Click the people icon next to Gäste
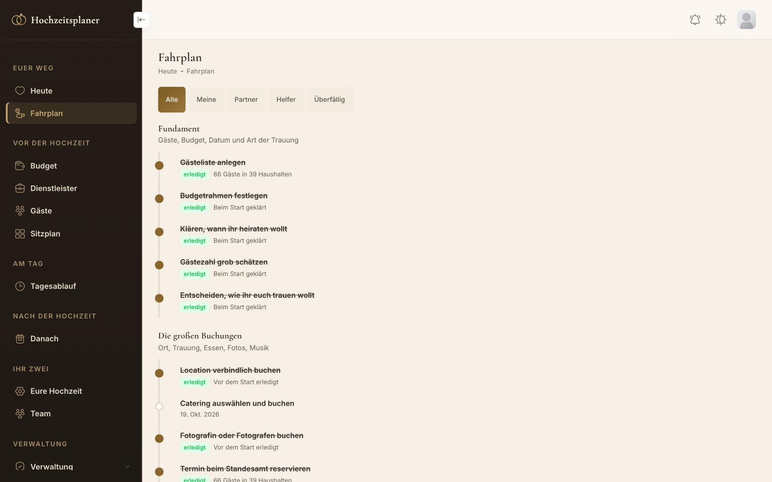This screenshot has width=772, height=482. pos(20,211)
